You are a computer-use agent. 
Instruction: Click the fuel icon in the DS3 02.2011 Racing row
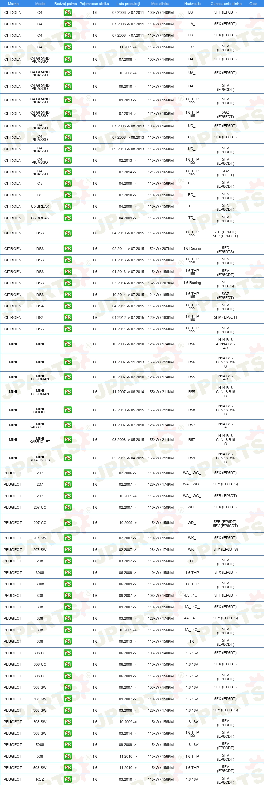[x=68, y=249]
